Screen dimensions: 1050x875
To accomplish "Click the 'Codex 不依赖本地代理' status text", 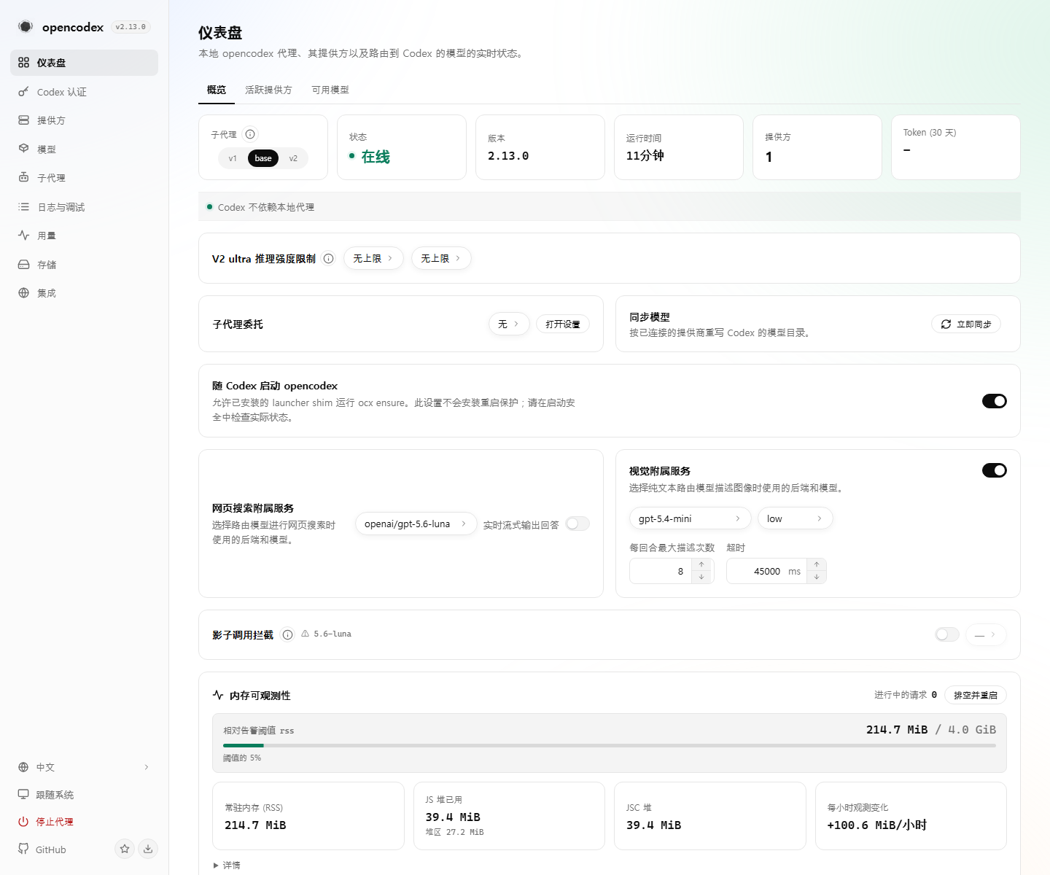I will [266, 207].
